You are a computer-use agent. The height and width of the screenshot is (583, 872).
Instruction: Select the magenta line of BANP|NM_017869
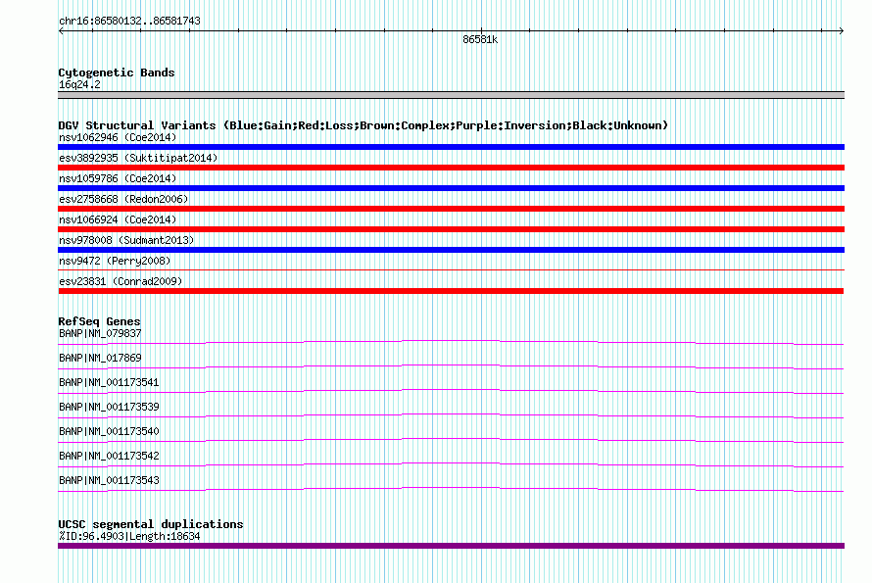tap(451, 366)
